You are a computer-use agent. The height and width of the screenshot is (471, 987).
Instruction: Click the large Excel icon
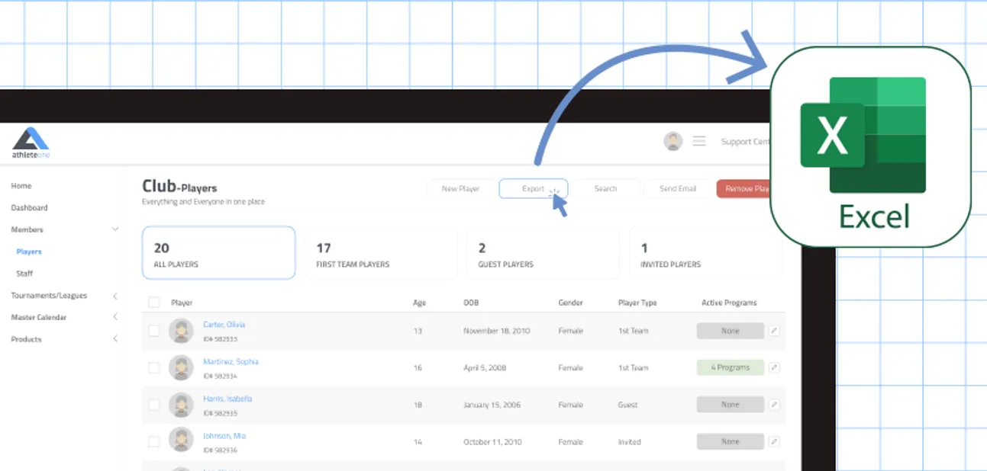click(x=870, y=147)
